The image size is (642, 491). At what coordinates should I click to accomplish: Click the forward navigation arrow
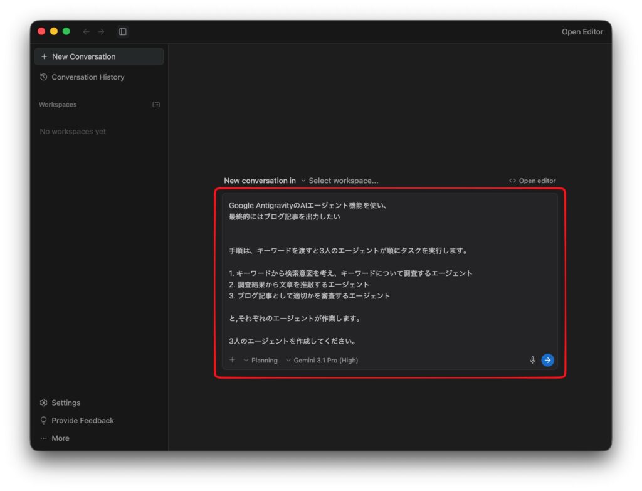point(101,31)
